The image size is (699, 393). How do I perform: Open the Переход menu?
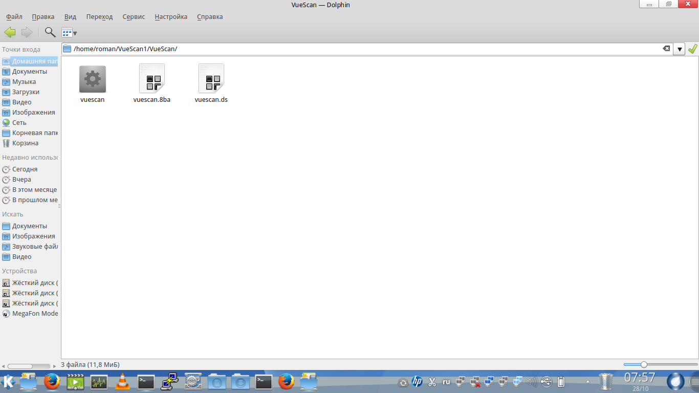click(99, 16)
